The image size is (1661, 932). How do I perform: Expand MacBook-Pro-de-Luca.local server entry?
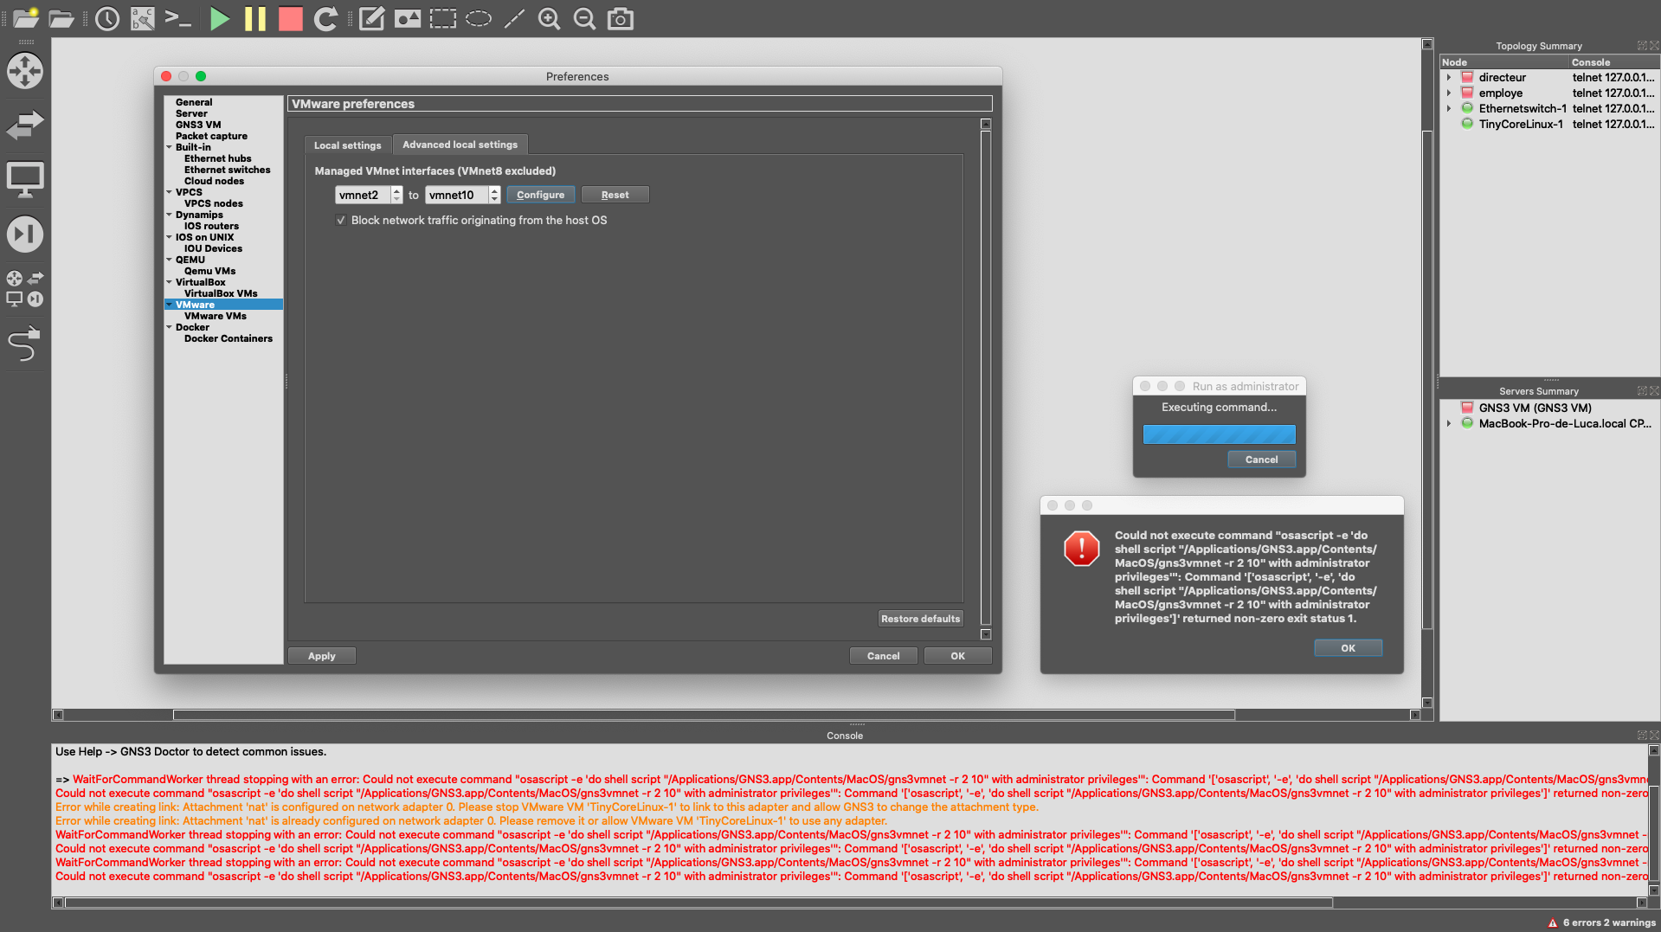tap(1449, 424)
